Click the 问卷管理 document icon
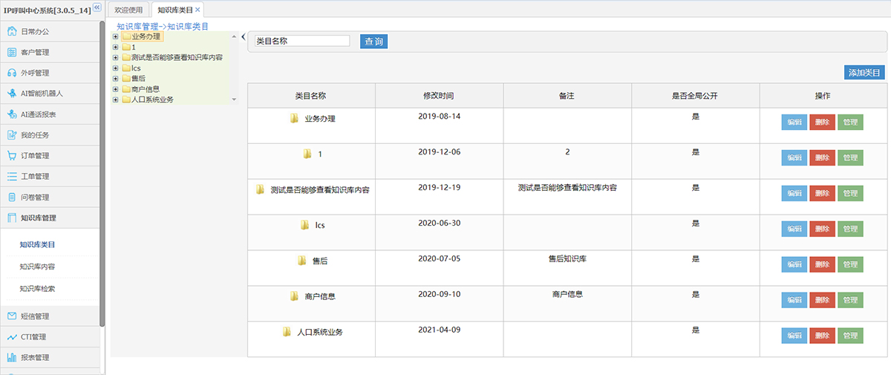Screen dimensions: 891x375 point(12,198)
